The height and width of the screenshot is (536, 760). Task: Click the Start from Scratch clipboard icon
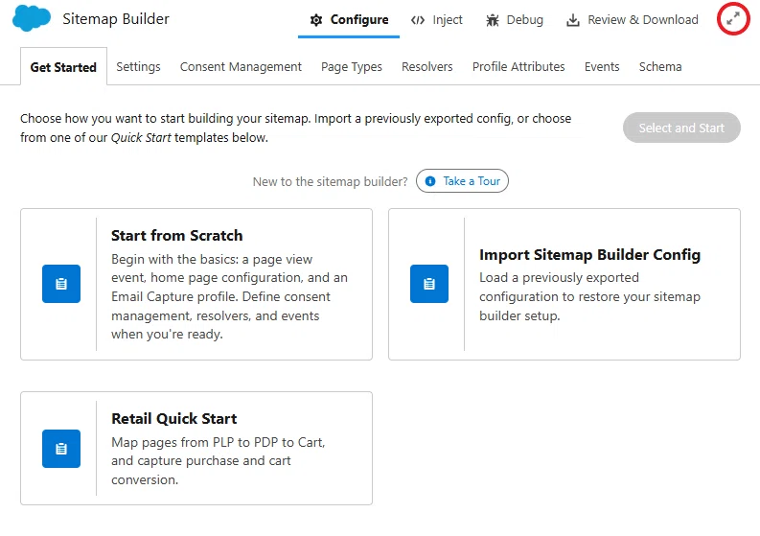click(x=61, y=284)
